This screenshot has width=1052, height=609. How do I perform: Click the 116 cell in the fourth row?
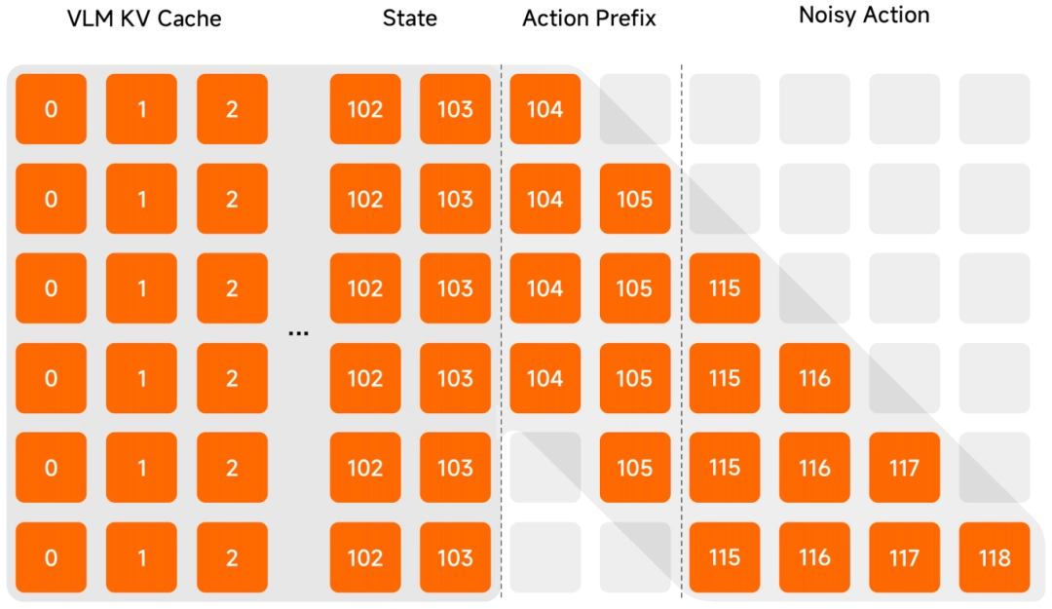tap(814, 378)
